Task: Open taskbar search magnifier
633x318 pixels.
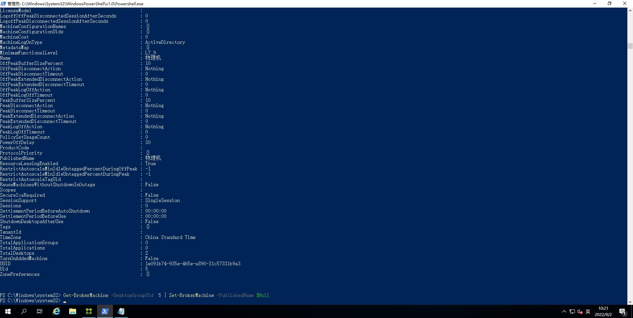Action: 24,311
